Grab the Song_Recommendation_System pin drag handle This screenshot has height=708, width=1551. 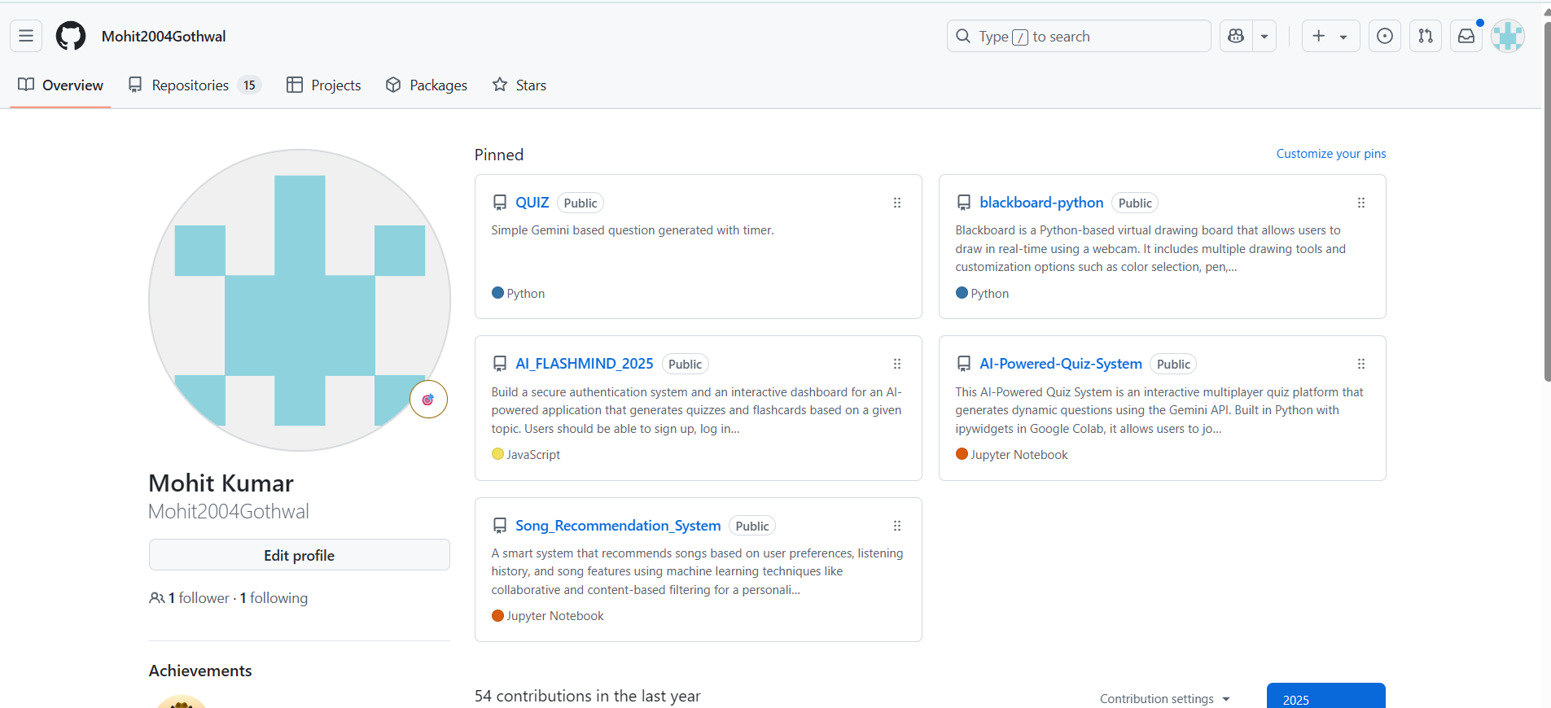click(897, 526)
